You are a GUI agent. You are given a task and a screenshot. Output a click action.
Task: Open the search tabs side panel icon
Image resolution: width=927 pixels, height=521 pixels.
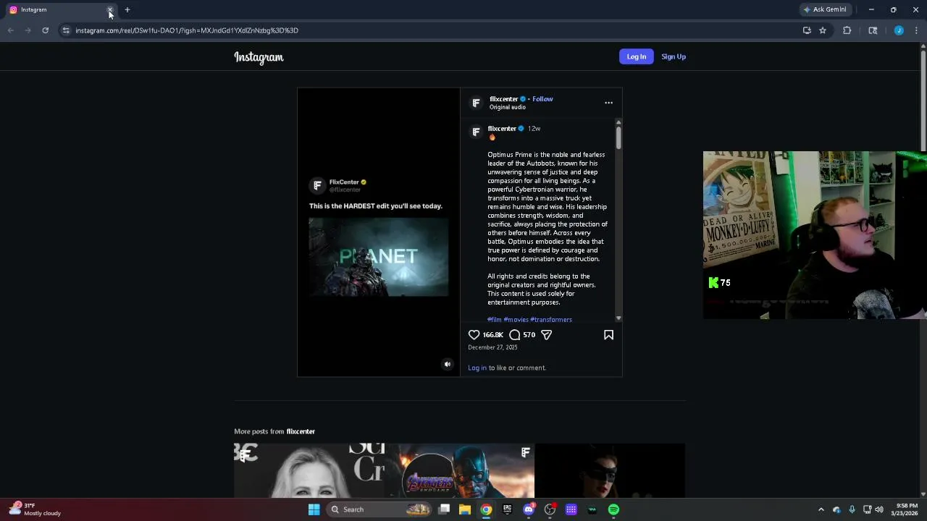873,30
